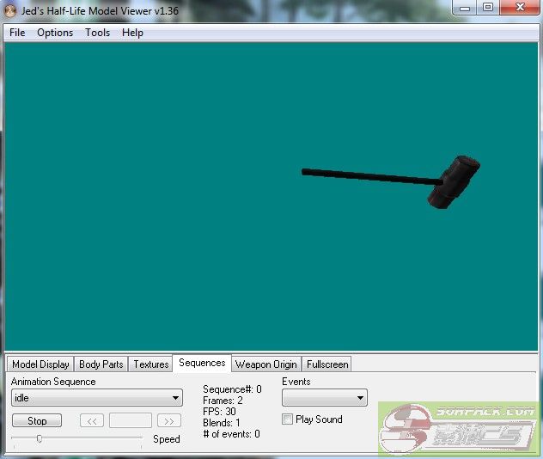Screen dimensions: 543x459
Task: Switch to the Weapon Origin tab
Action: 266,364
